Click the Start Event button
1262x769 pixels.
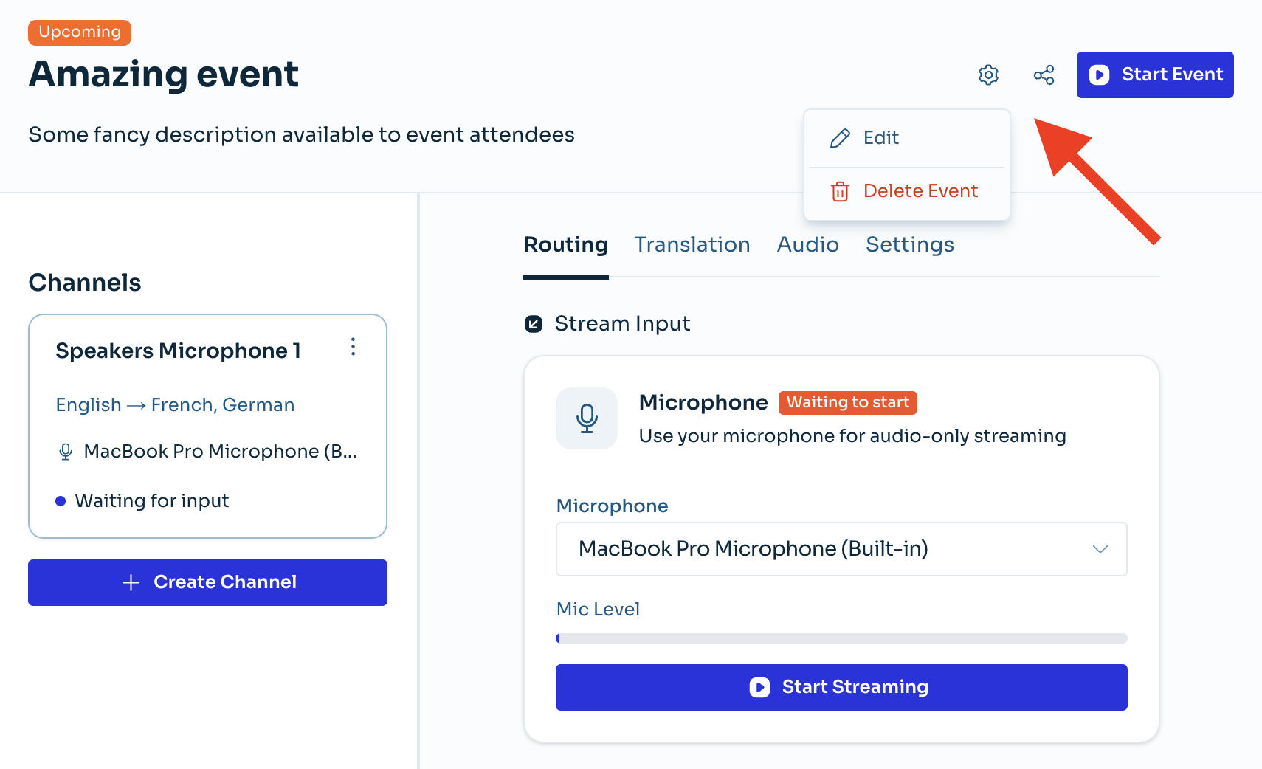click(x=1154, y=75)
